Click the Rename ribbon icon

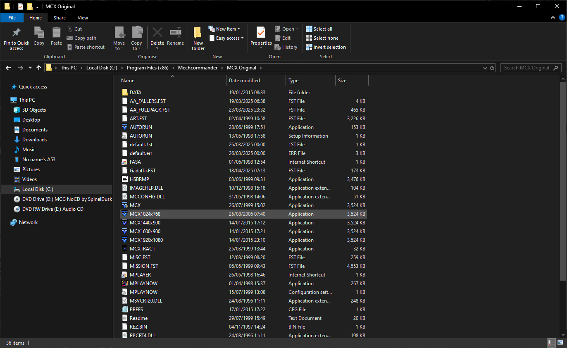tap(175, 33)
